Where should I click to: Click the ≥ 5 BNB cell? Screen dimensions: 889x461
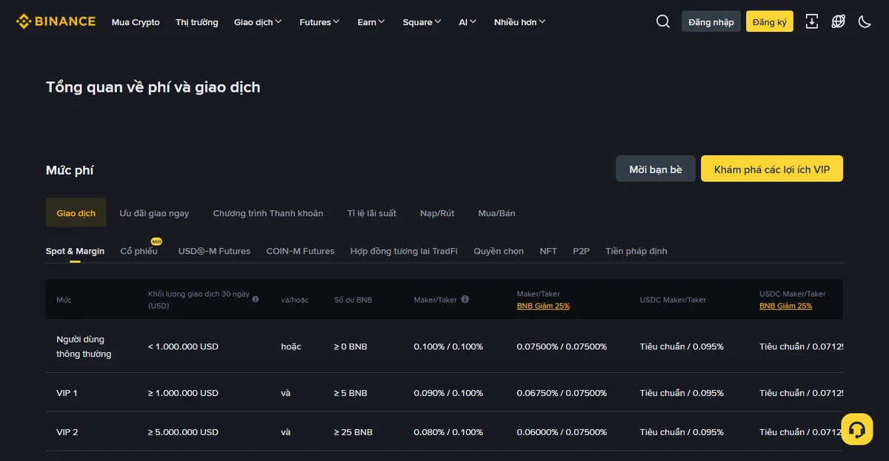[350, 393]
